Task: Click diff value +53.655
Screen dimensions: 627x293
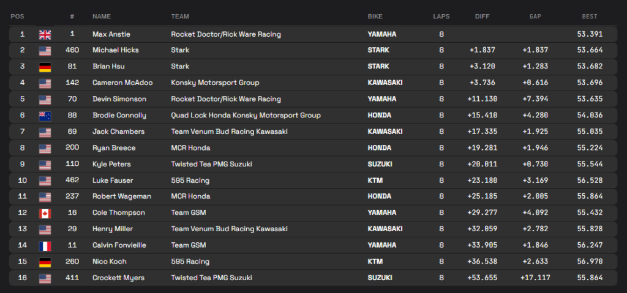Action: (x=482, y=278)
